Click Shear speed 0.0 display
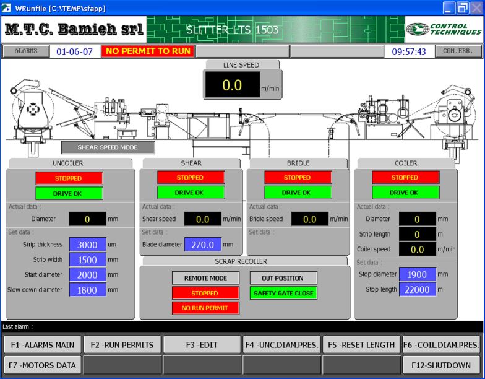The height and width of the screenshot is (379, 485). (x=203, y=219)
